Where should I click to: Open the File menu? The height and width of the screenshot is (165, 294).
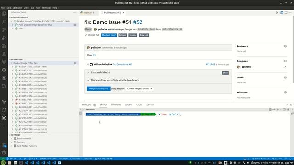coord(3,8)
